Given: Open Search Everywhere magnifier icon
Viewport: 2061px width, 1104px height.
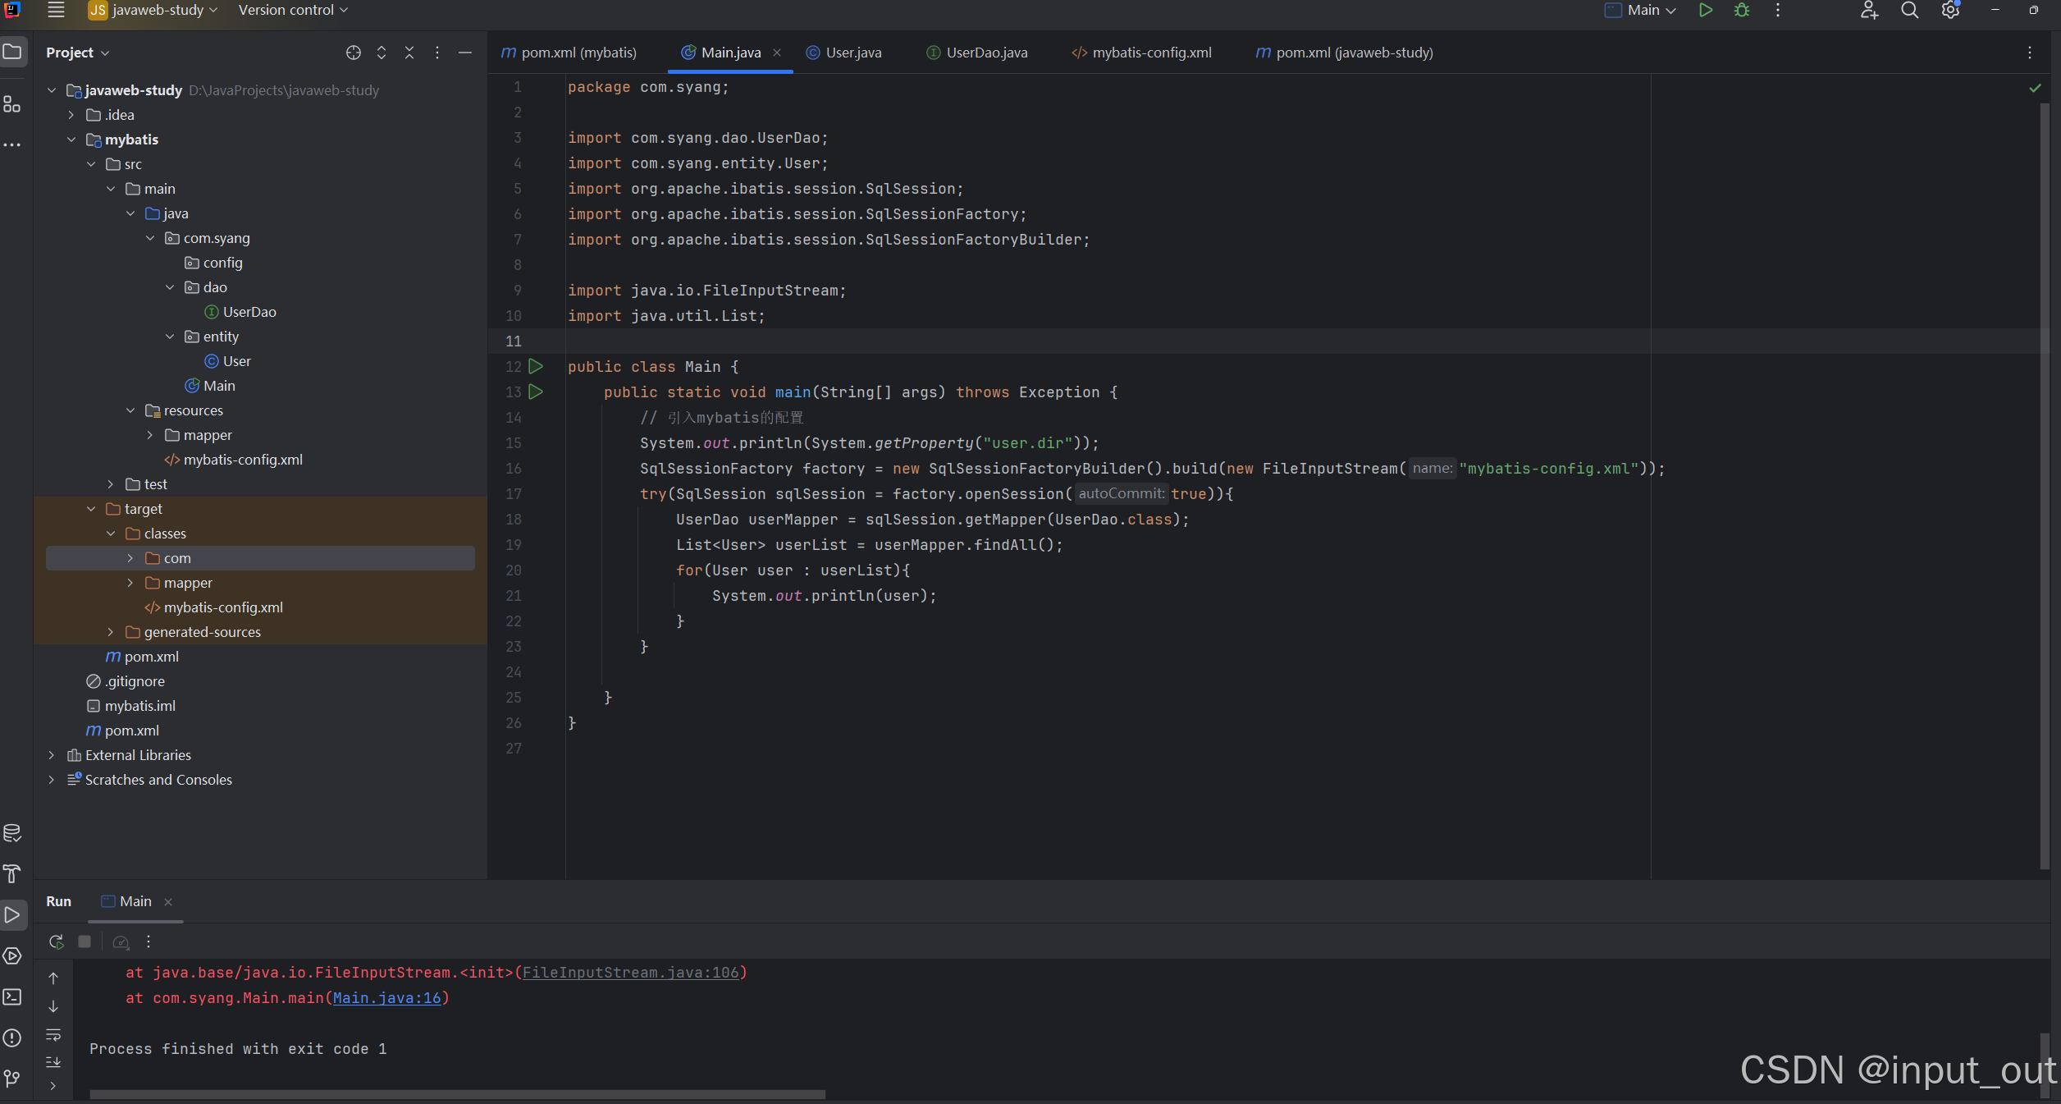Looking at the screenshot, I should tap(1910, 11).
